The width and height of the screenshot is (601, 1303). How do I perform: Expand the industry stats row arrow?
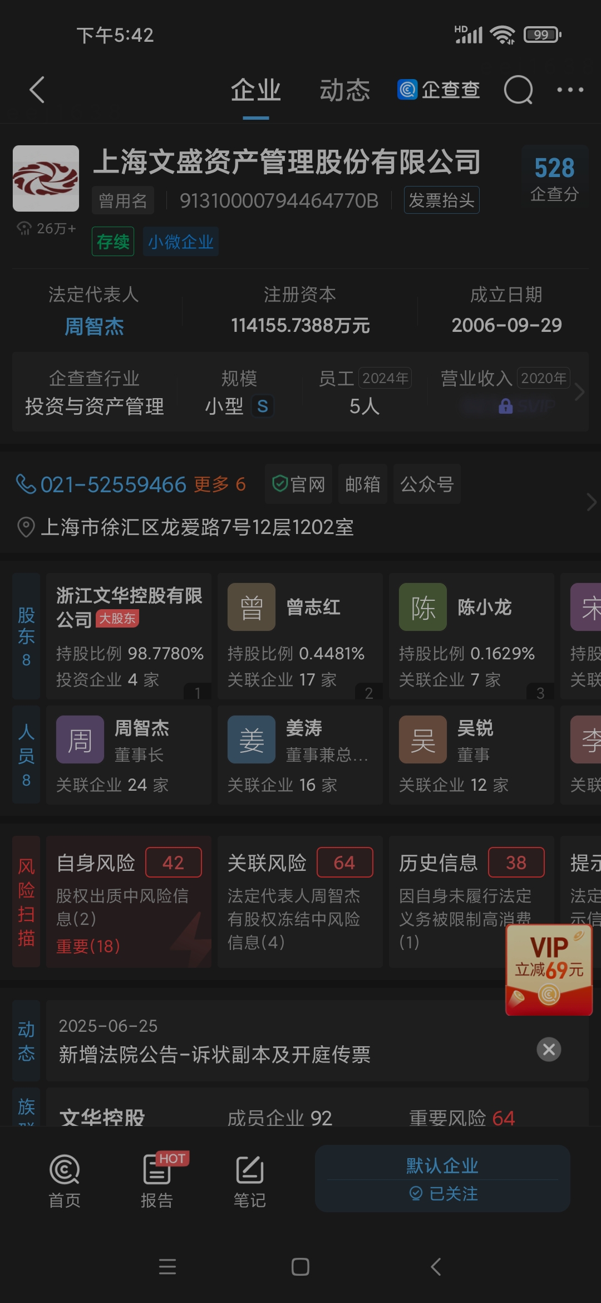click(579, 392)
